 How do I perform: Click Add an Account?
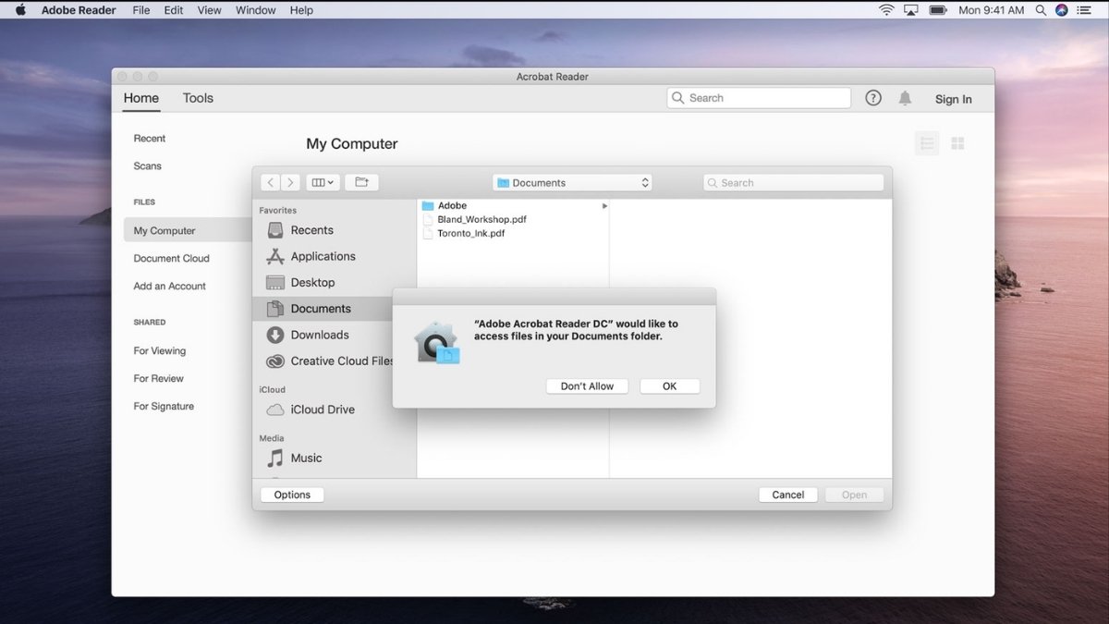(x=170, y=287)
